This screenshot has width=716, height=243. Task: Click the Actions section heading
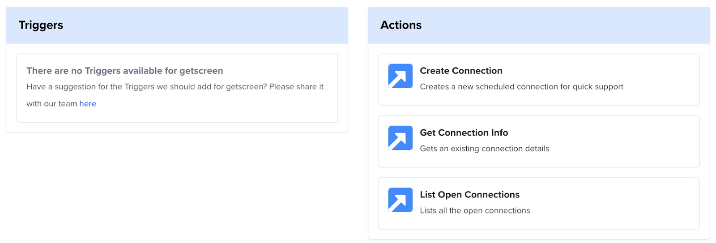click(401, 25)
